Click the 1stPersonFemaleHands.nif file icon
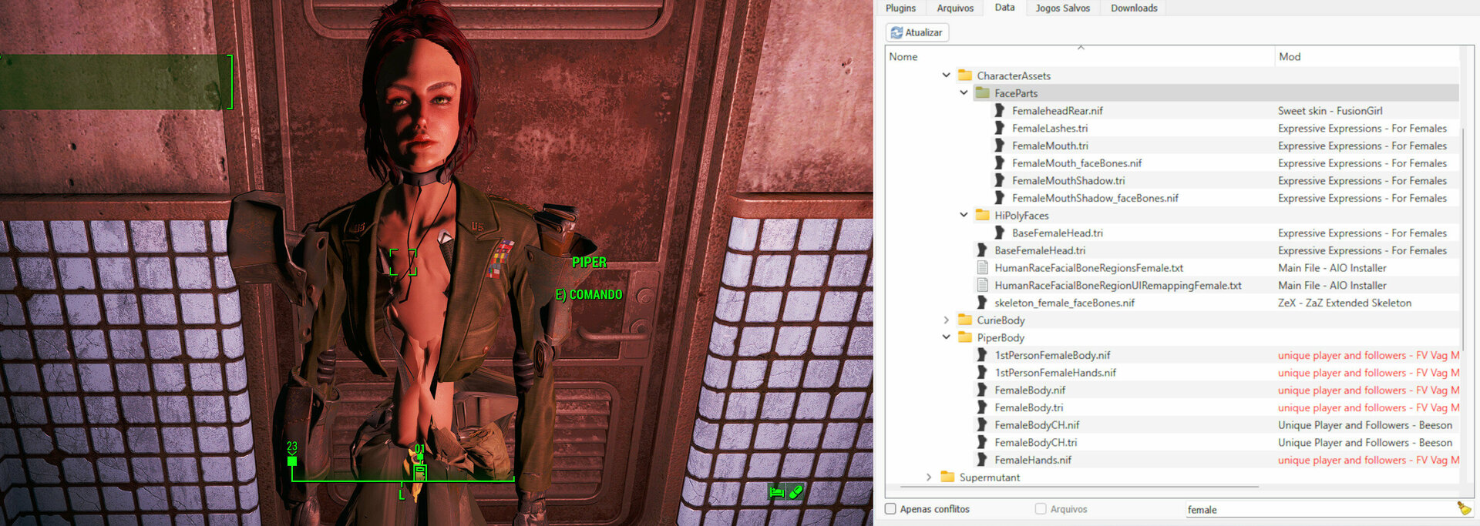The image size is (1480, 526). (982, 373)
